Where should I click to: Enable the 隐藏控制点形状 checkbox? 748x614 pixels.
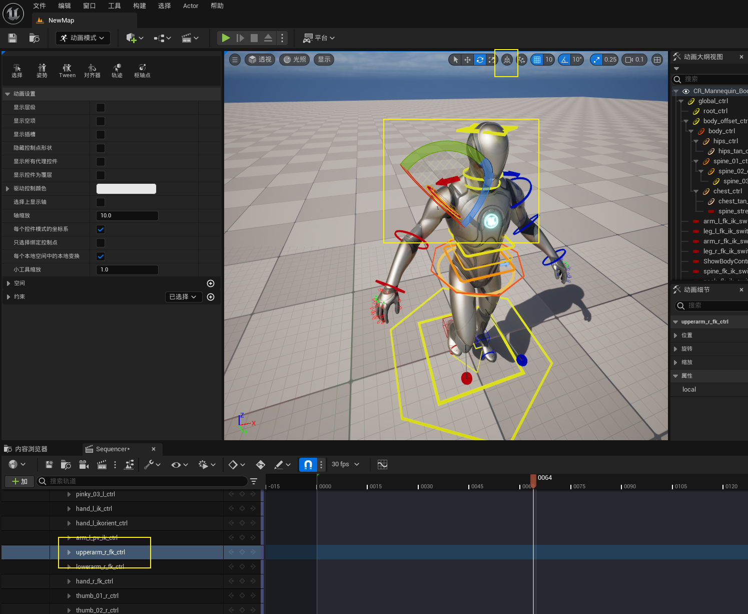pyautogui.click(x=101, y=148)
